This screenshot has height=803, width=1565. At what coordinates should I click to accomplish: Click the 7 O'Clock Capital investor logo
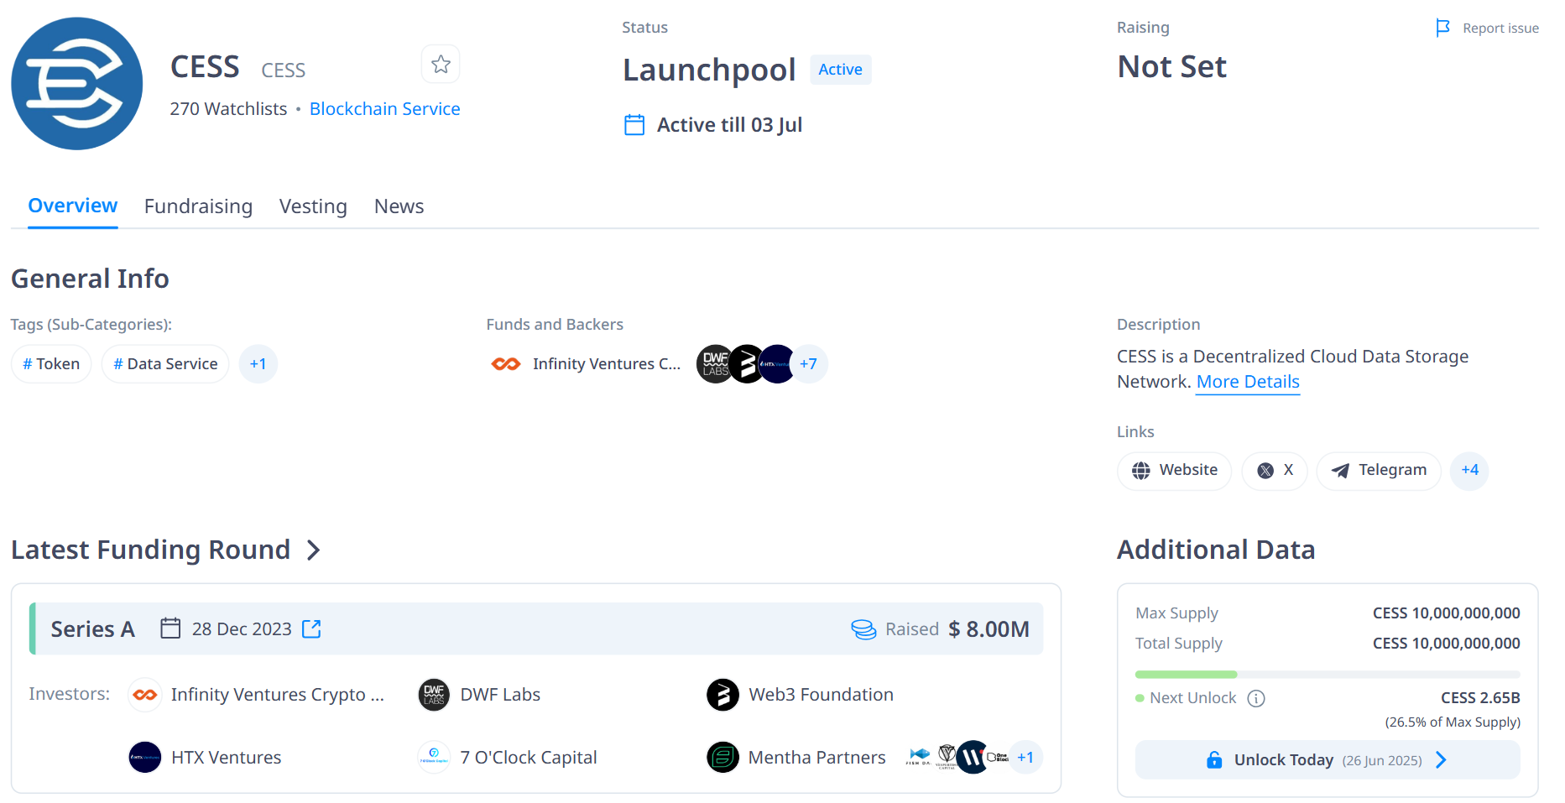(x=434, y=758)
